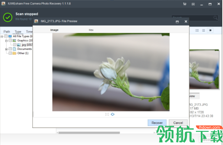Expand the Documents tree node
The width and height of the screenshot is (223, 145).
pos(6,49)
